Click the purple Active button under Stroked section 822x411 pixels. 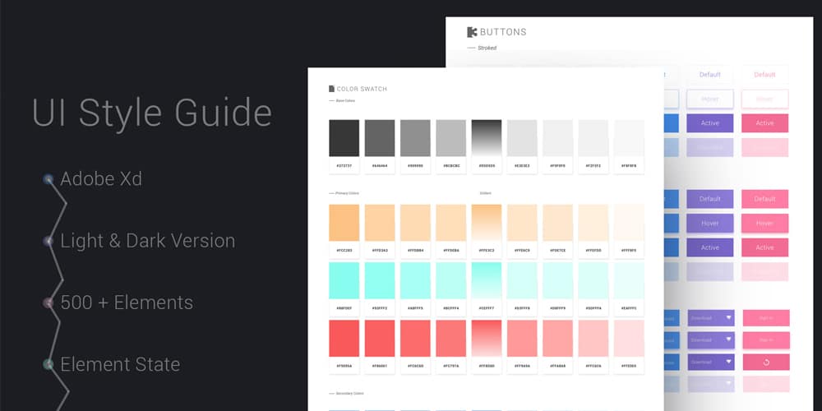click(710, 123)
